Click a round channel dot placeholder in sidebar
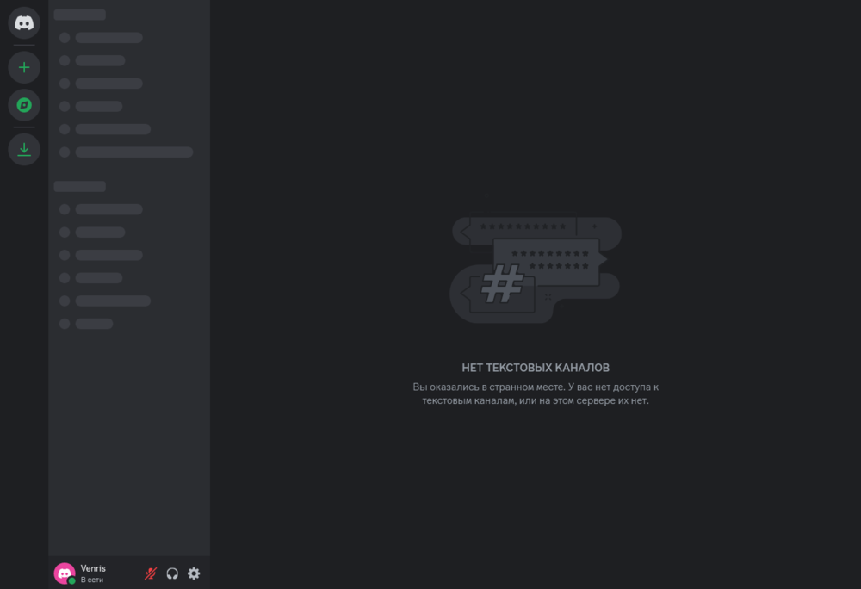 pyautogui.click(x=63, y=37)
